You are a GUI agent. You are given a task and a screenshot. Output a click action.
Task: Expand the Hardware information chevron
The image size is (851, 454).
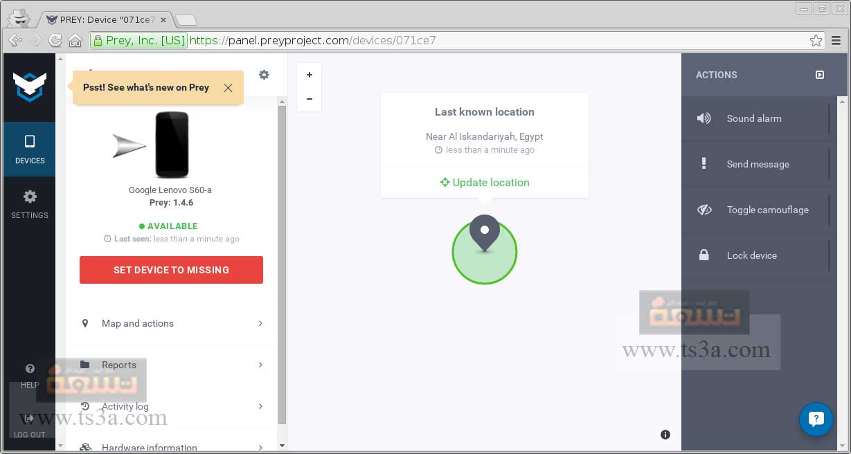(260, 448)
